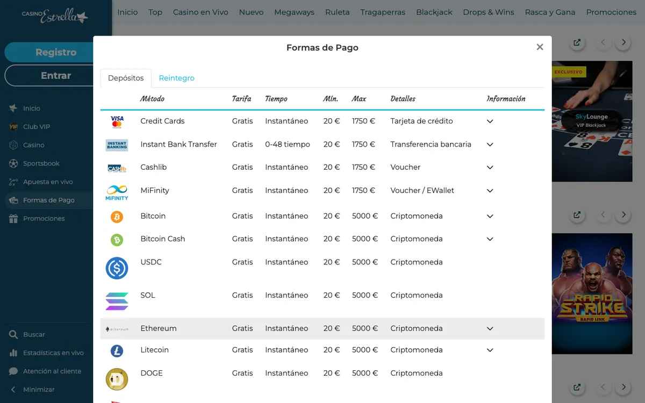645x403 pixels.
Task: Click the Promociones gift sidebar icon
Action: [x=13, y=219]
